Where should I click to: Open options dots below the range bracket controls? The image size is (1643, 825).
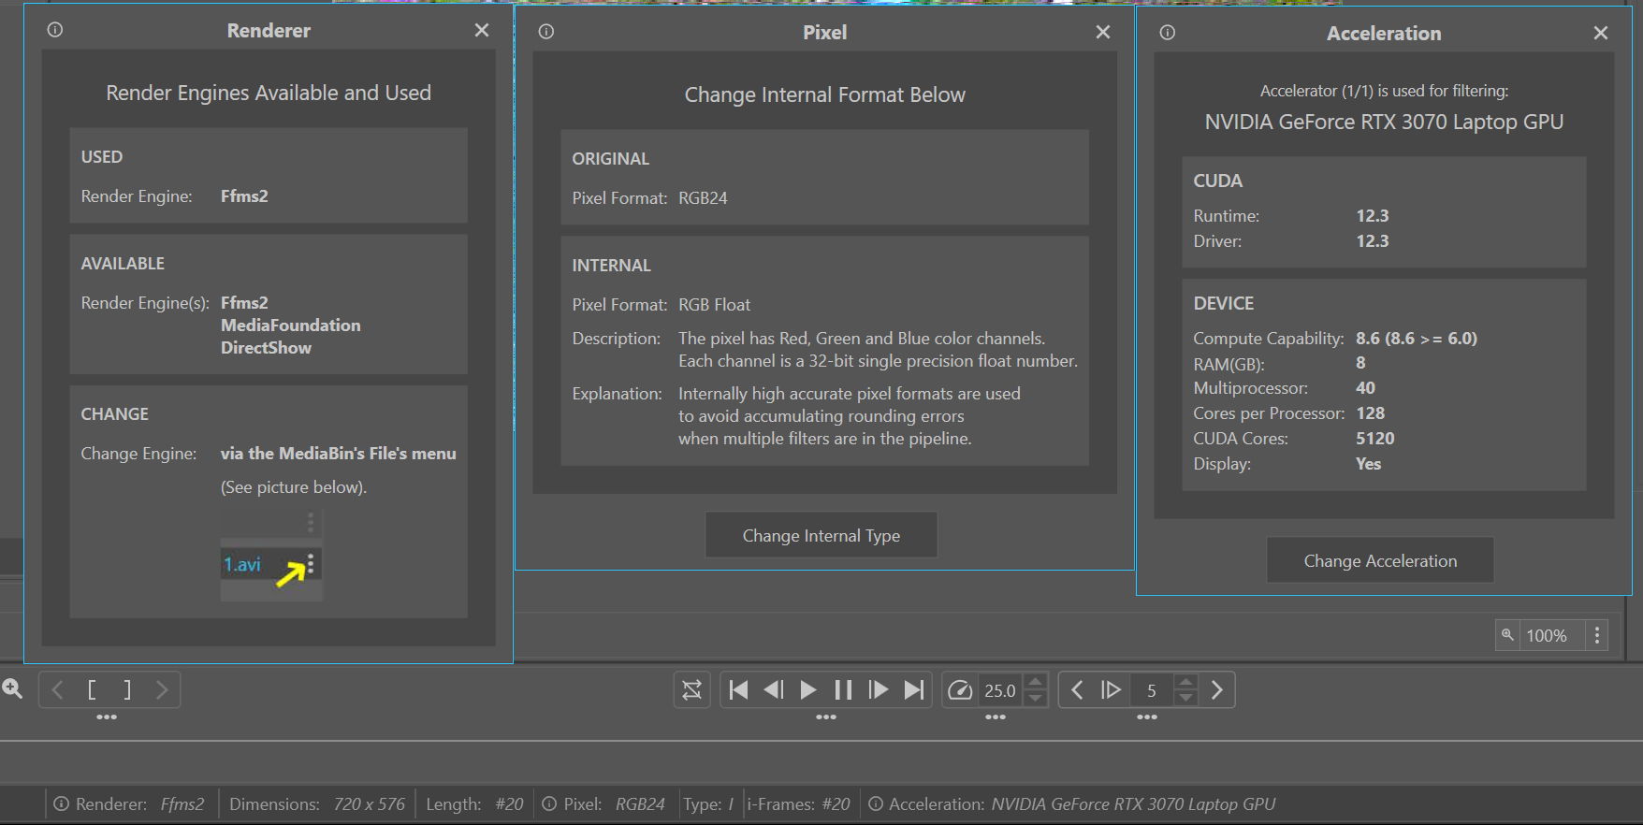coord(107,717)
